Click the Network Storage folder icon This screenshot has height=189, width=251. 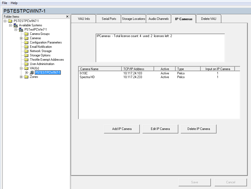click(x=26, y=51)
